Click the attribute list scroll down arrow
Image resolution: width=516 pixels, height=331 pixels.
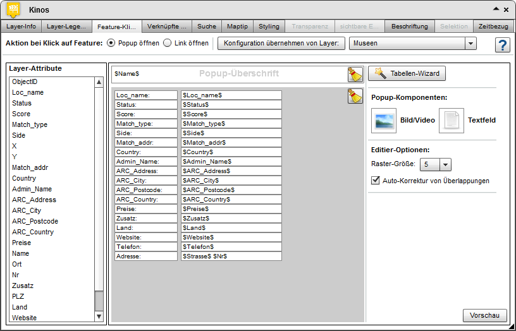pyautogui.click(x=99, y=316)
